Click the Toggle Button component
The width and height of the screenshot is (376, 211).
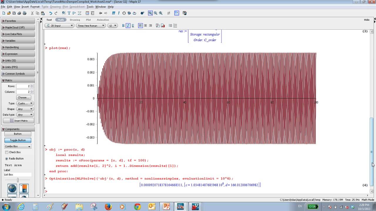click(x=18, y=140)
